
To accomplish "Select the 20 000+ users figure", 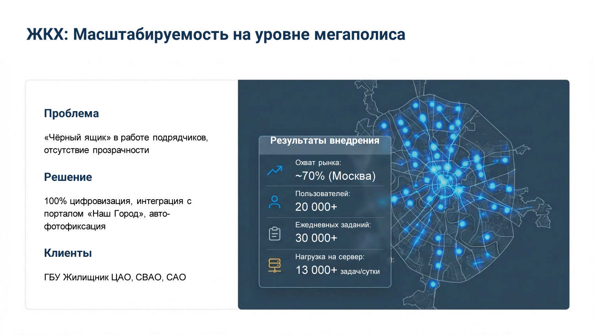I will pyautogui.click(x=316, y=207).
